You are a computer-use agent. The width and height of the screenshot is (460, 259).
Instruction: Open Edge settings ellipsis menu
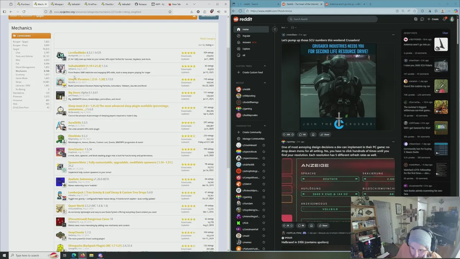(x=450, y=11)
